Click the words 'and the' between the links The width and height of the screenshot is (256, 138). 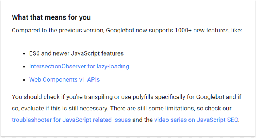(x=142, y=120)
